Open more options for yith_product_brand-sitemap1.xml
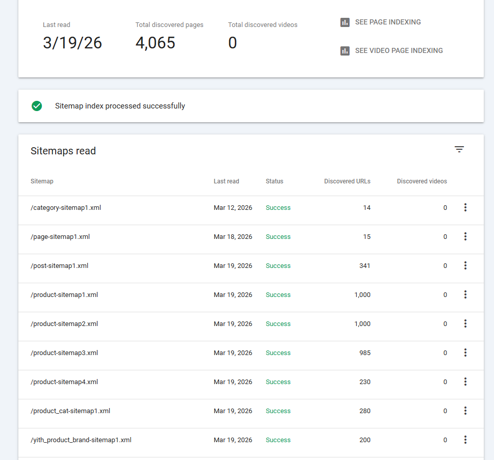The height and width of the screenshot is (460, 494). (465, 440)
